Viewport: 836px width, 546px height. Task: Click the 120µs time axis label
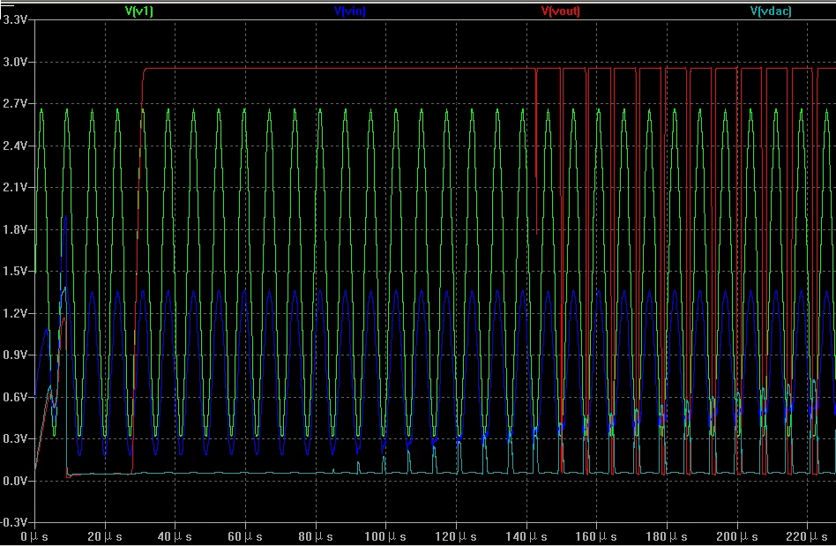tap(455, 536)
